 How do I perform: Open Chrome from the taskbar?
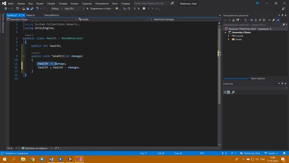[33, 159]
